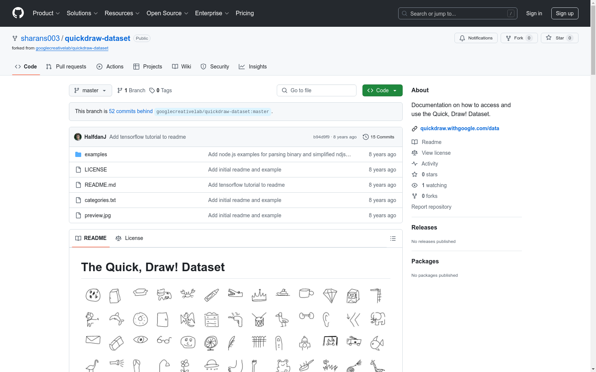This screenshot has width=596, height=372.
Task: Fork this repository
Action: pos(519,38)
